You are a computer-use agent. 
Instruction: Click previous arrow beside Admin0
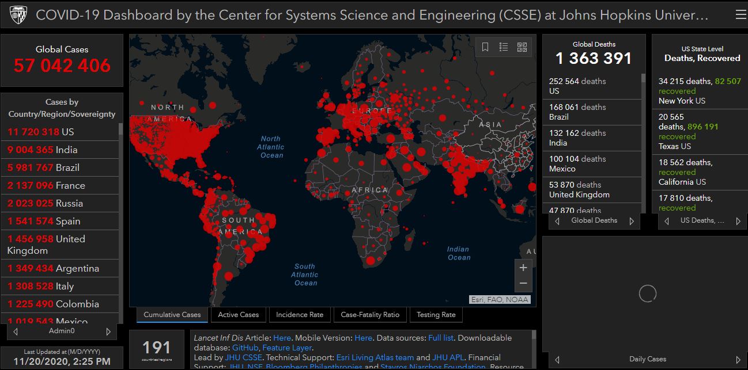tap(16, 331)
